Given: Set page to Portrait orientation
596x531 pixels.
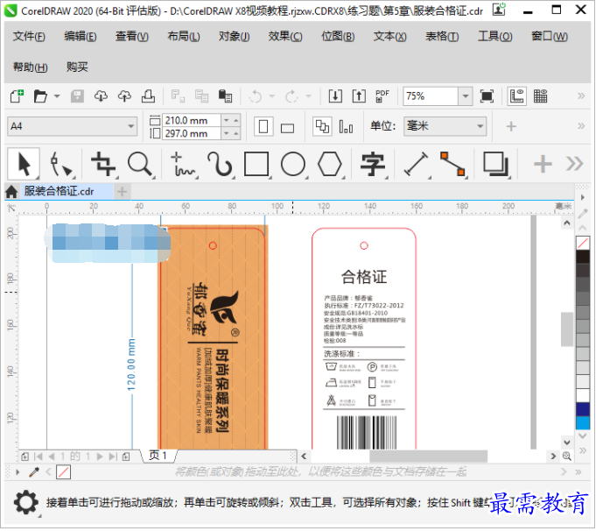Looking at the screenshot, I should click(x=263, y=127).
